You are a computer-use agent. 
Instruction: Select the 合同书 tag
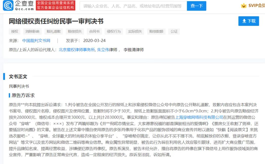click(x=94, y=31)
